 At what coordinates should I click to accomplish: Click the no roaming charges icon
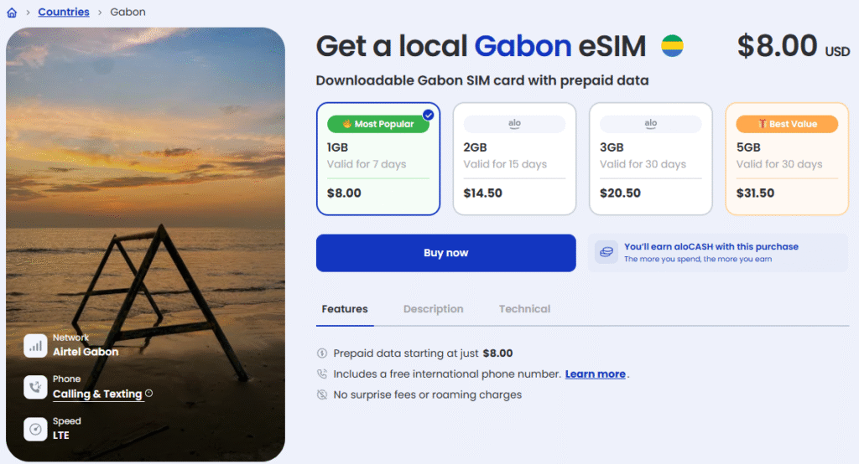pyautogui.click(x=322, y=394)
